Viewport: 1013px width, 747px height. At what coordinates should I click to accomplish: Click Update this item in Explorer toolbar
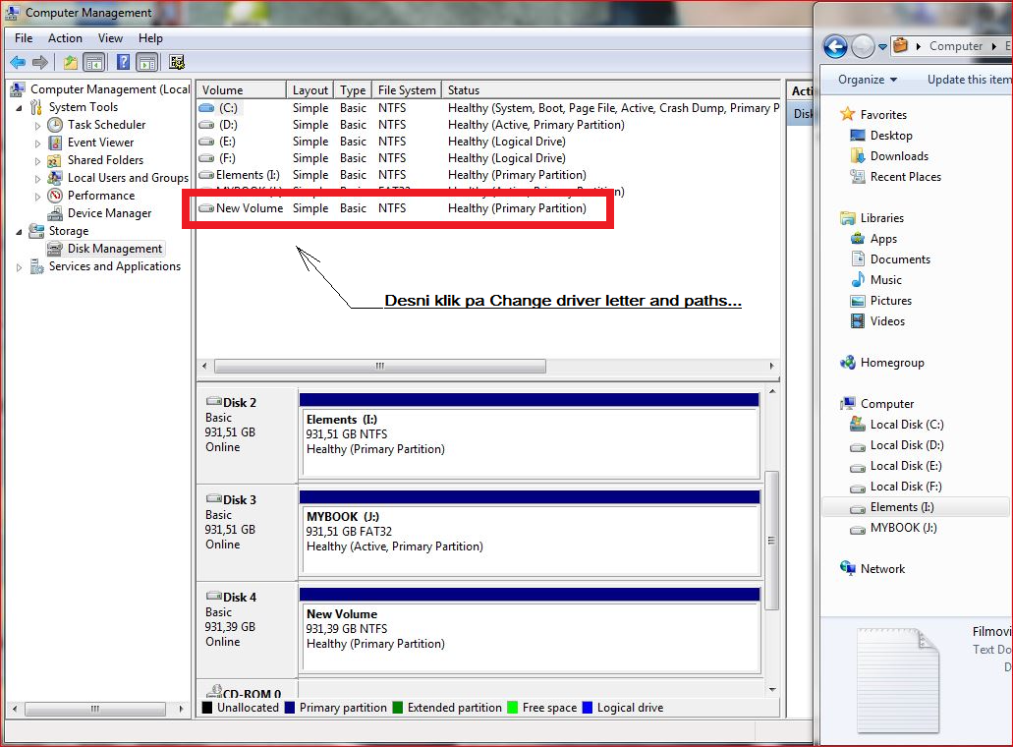(x=969, y=80)
